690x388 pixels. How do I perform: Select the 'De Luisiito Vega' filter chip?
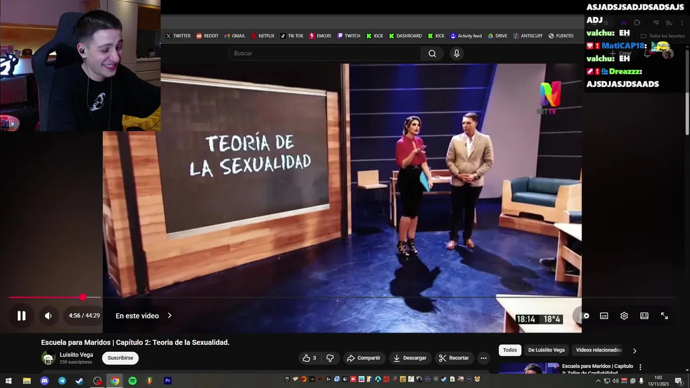click(547, 350)
